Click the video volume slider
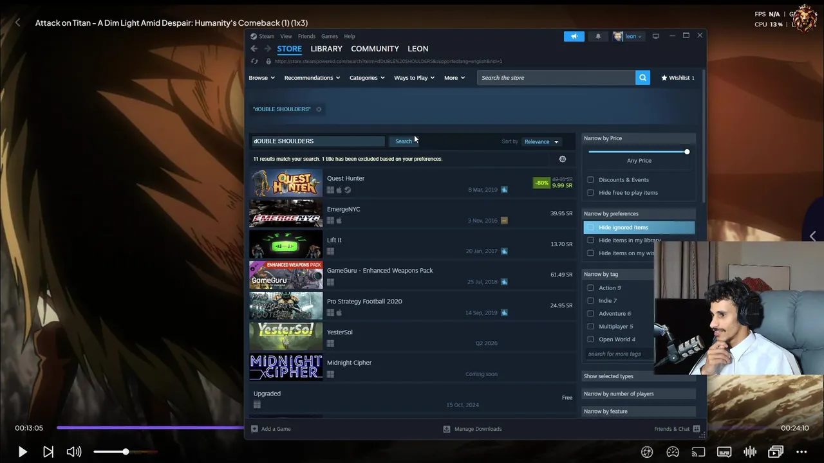The image size is (824, 463). tap(126, 452)
